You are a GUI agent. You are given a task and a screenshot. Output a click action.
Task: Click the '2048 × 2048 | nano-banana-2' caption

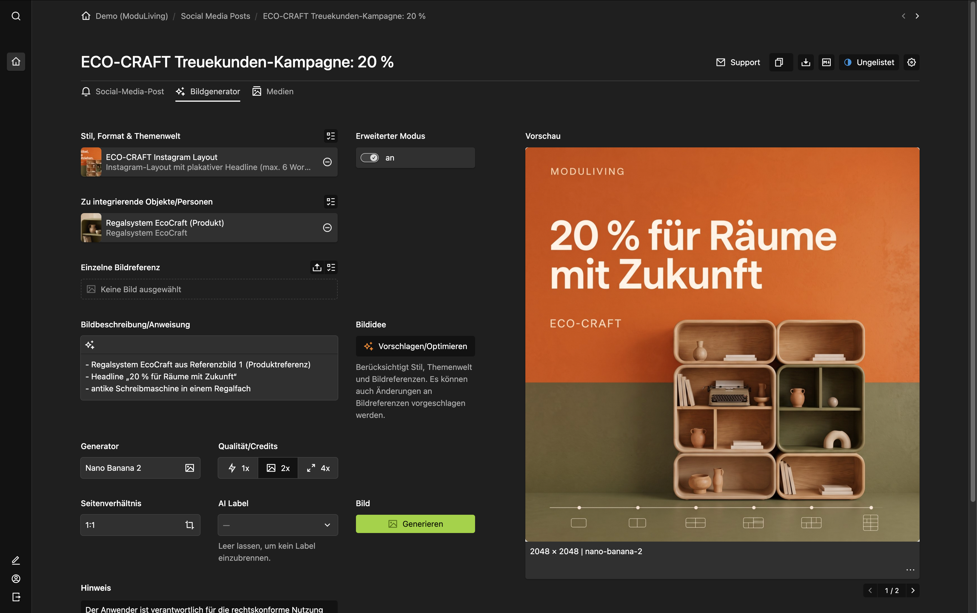586,551
